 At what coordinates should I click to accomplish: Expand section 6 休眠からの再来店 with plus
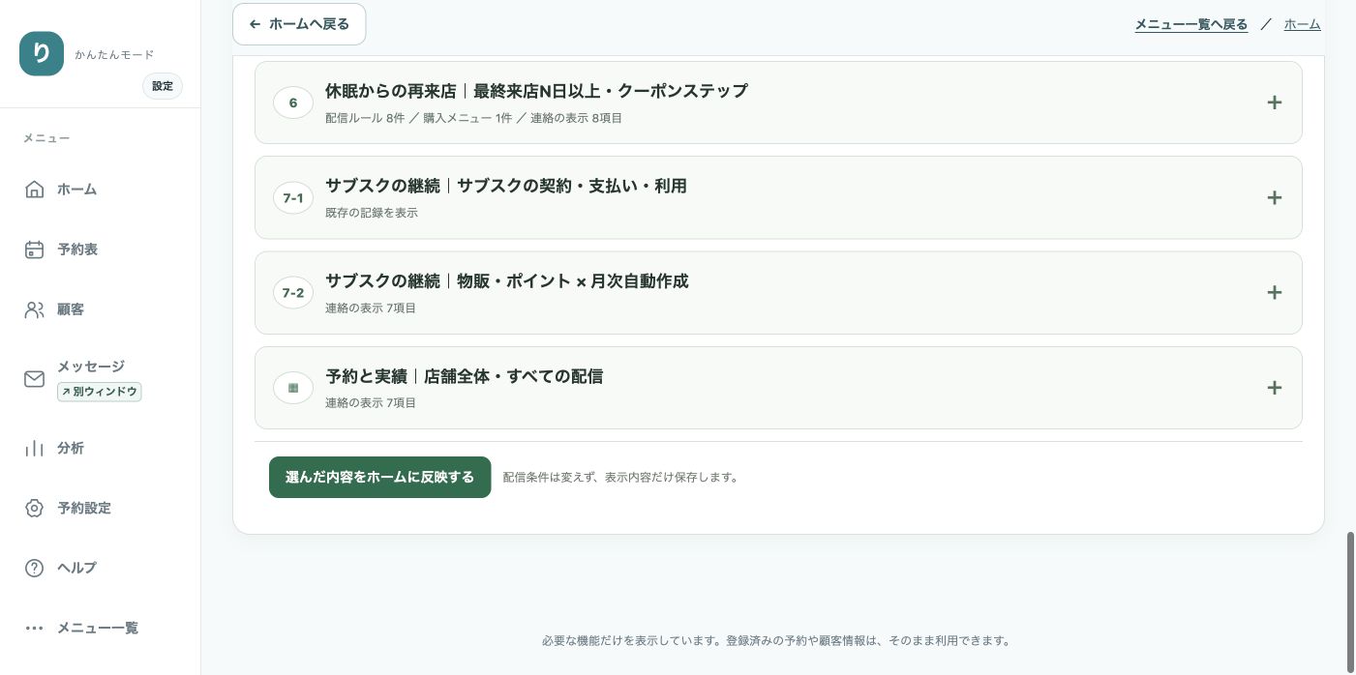(x=1275, y=103)
